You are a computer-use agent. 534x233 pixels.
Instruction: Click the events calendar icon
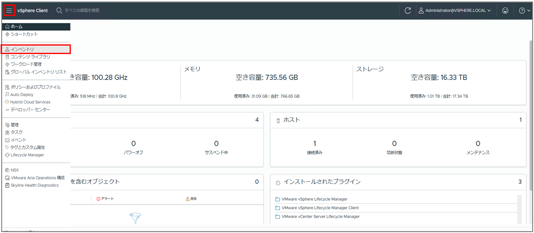click(x=7, y=140)
